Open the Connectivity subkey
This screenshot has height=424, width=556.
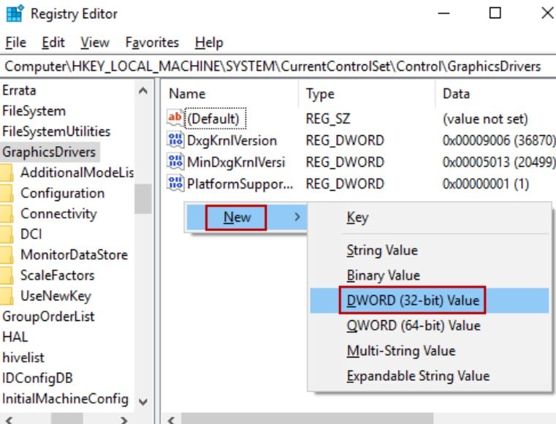tap(58, 214)
